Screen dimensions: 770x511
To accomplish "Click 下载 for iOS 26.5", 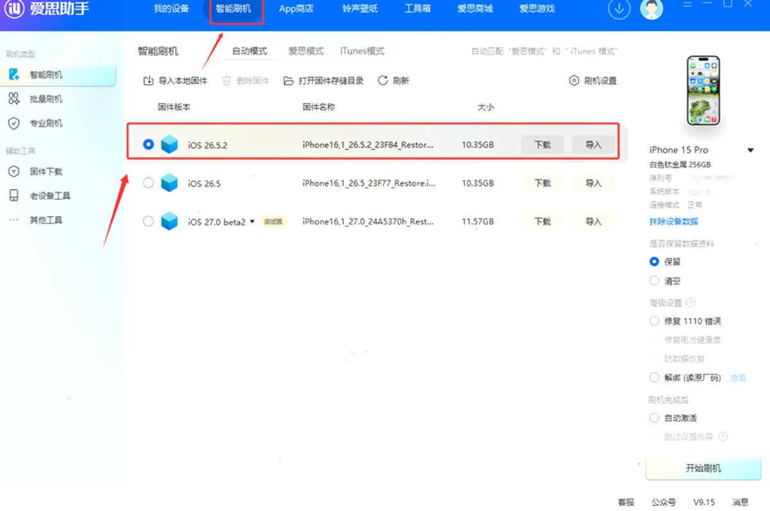I will click(x=542, y=183).
